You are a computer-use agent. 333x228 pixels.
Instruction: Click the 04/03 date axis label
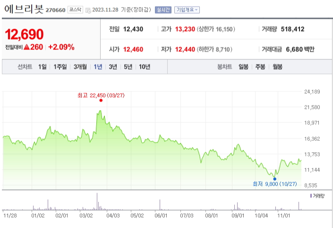[x=113, y=216]
